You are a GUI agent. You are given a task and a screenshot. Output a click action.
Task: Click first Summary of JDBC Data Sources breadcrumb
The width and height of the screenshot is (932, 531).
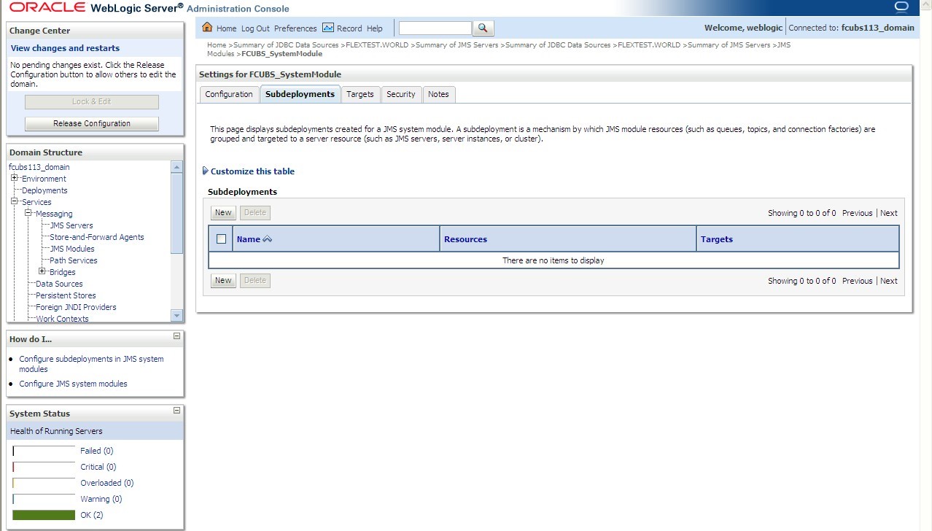(x=286, y=44)
